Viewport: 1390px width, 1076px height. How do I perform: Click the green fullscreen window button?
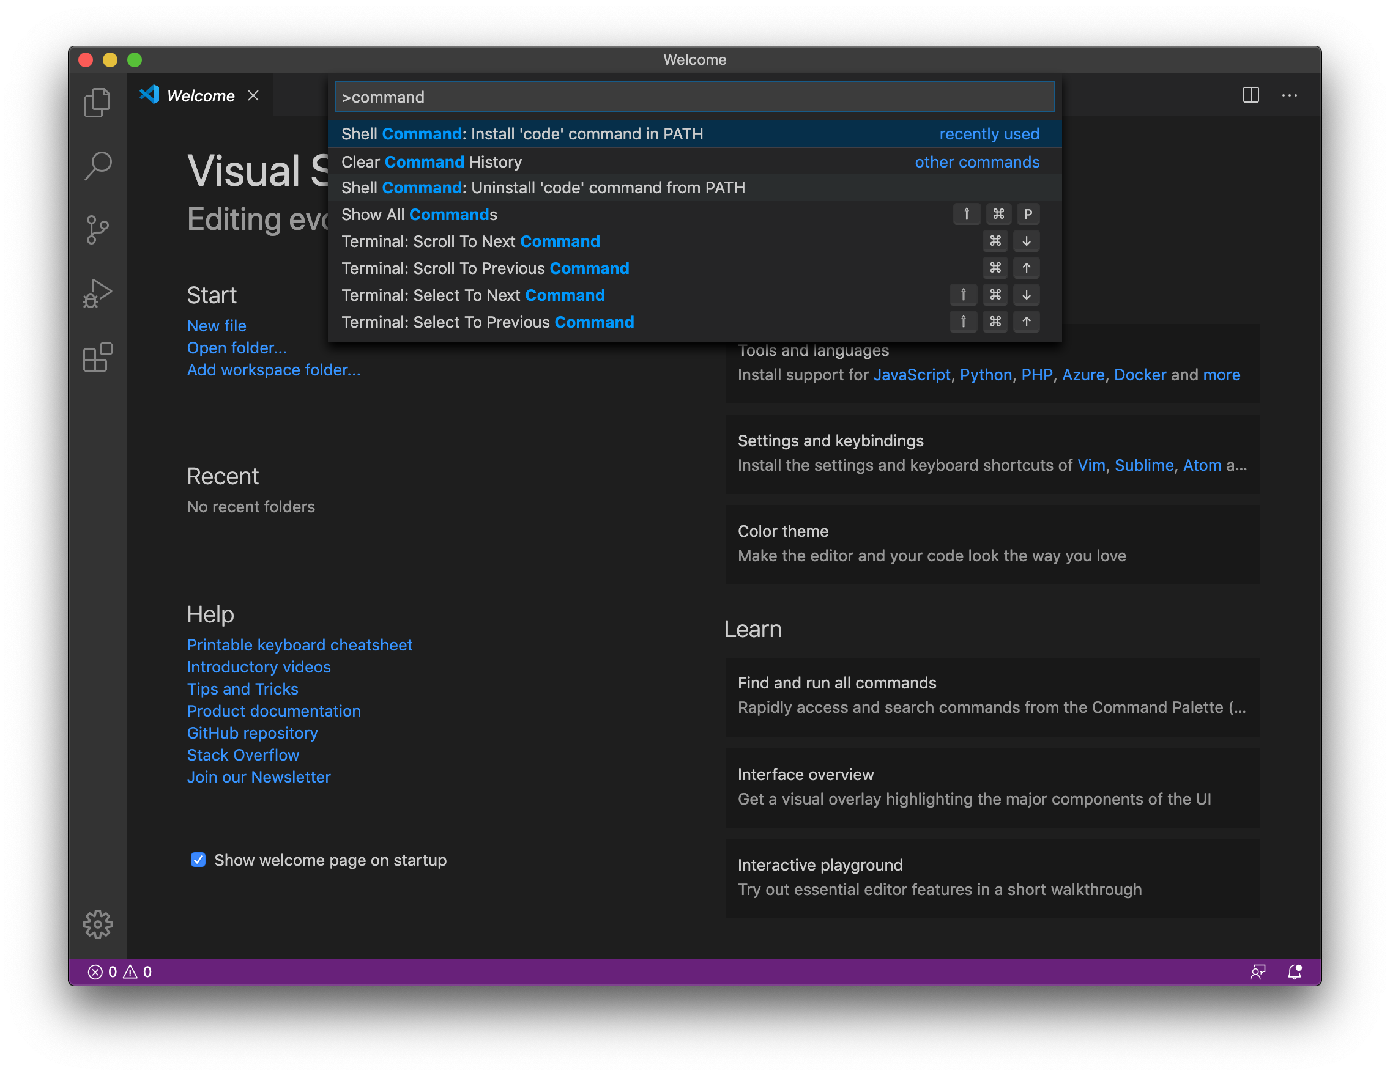point(135,60)
